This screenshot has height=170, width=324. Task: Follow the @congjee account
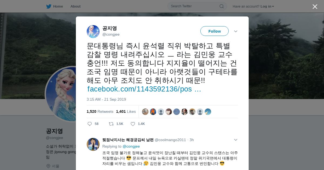(214, 31)
